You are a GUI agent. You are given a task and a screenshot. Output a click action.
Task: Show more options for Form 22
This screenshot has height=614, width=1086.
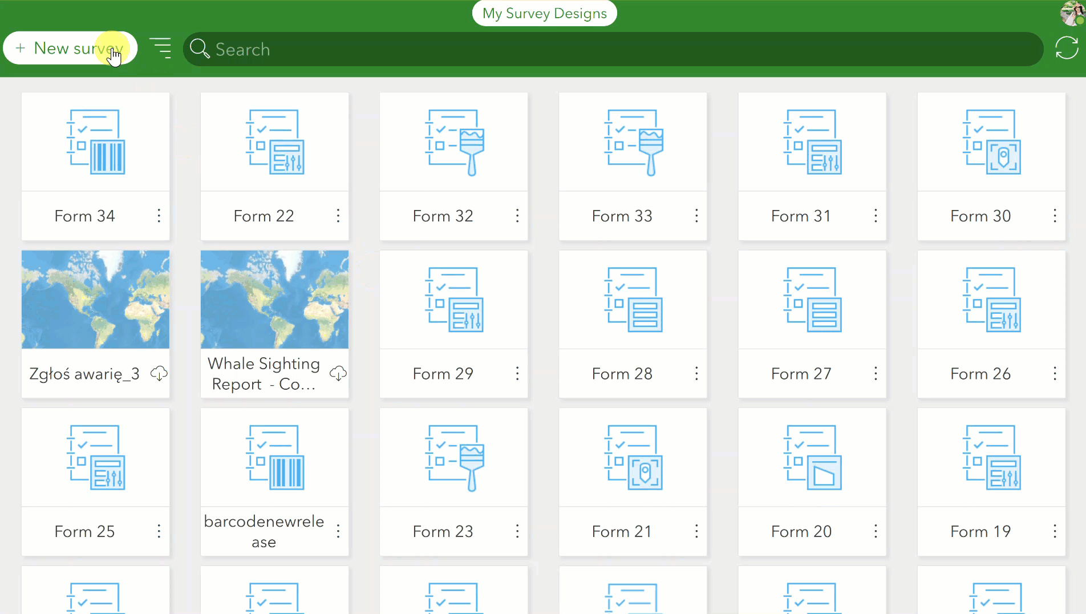[338, 216]
